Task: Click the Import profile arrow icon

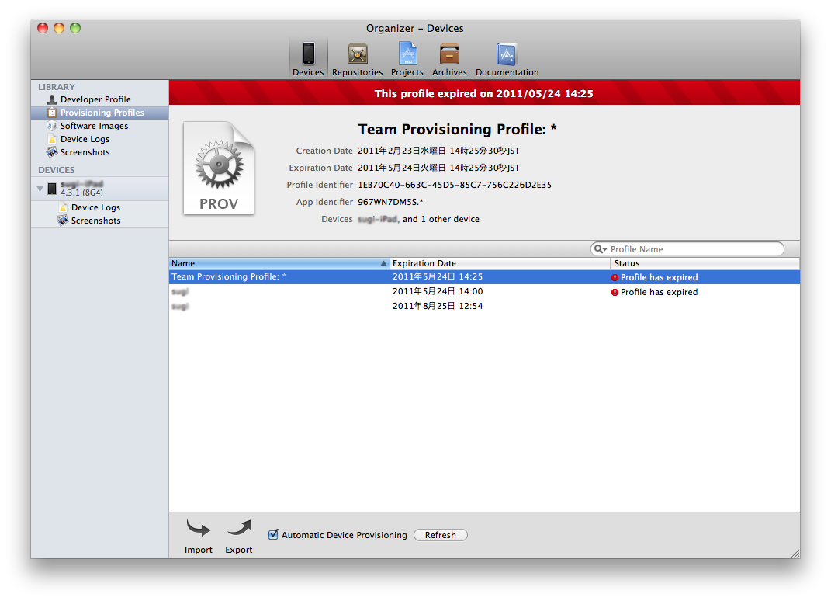Action: click(199, 530)
